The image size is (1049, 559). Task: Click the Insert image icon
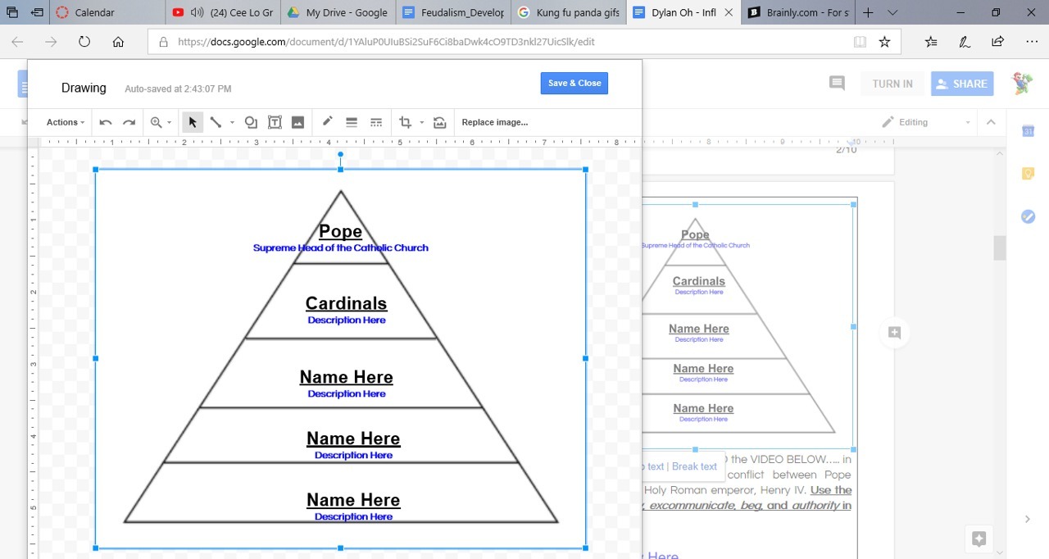297,122
